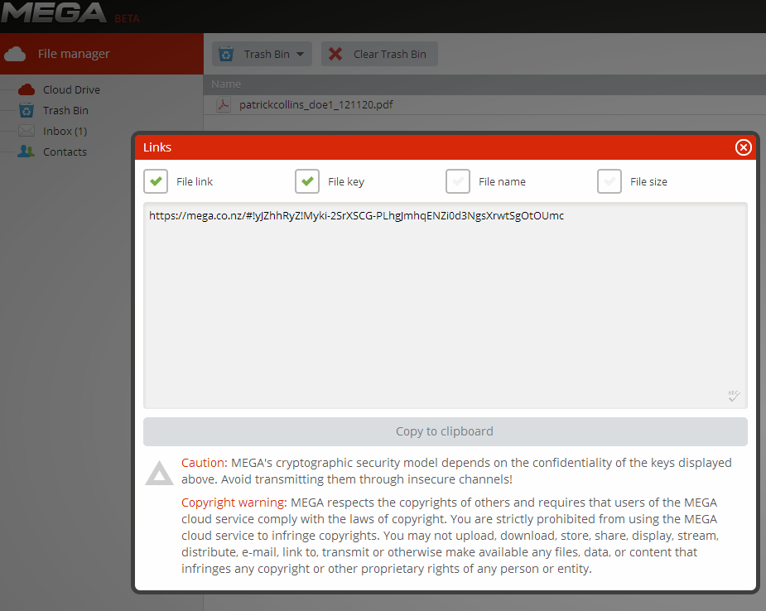Click the Contacts people icon

[x=26, y=152]
